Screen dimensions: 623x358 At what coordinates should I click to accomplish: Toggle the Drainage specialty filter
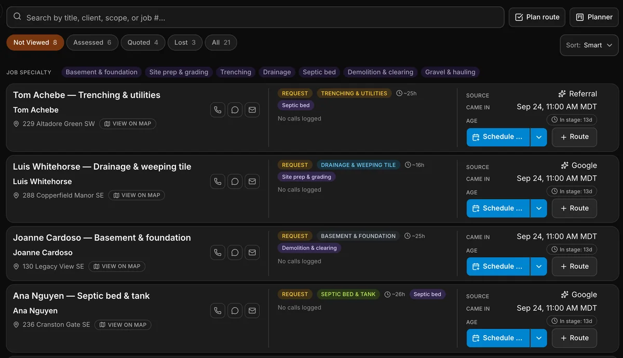coord(277,72)
